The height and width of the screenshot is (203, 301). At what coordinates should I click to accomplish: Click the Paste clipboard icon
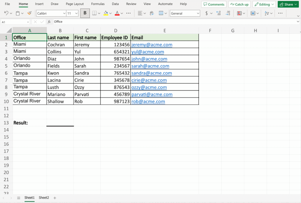coord(18,13)
